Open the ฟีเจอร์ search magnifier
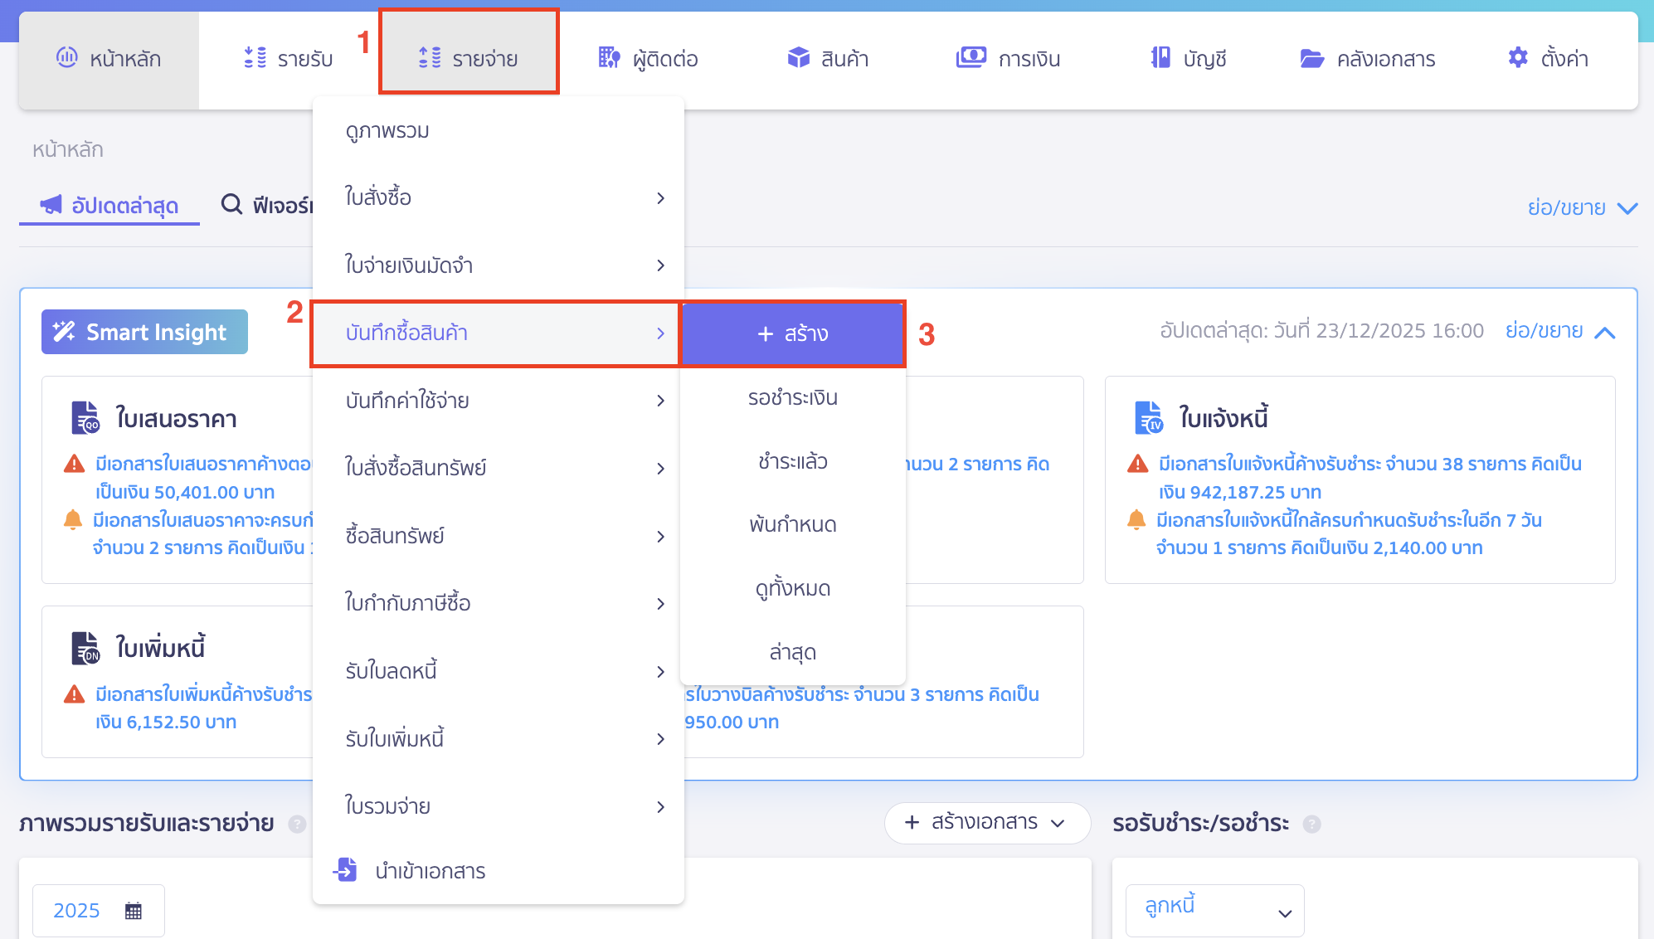 point(231,204)
